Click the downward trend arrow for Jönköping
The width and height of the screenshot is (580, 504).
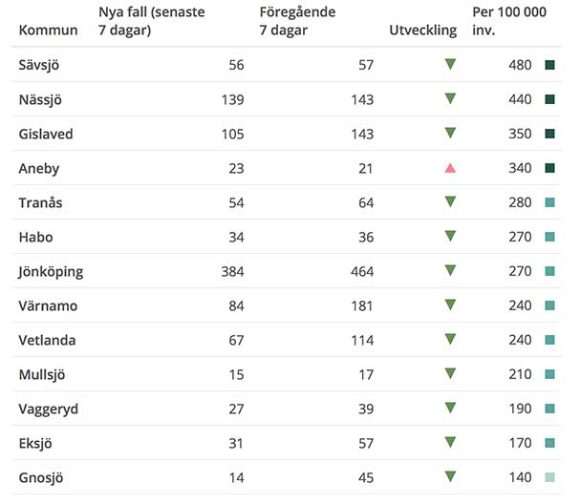point(450,270)
